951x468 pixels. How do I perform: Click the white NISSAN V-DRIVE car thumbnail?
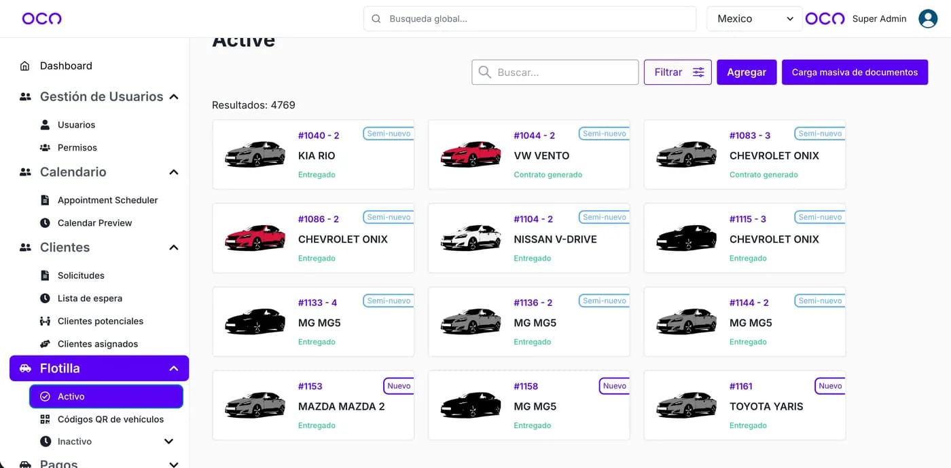coord(471,238)
